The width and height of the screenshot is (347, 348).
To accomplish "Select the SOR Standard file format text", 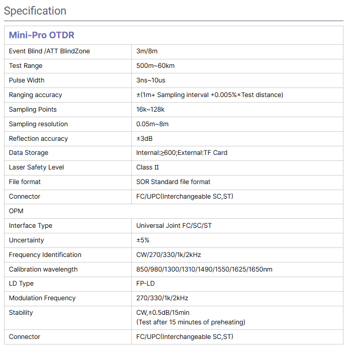I will pyautogui.click(x=173, y=182).
